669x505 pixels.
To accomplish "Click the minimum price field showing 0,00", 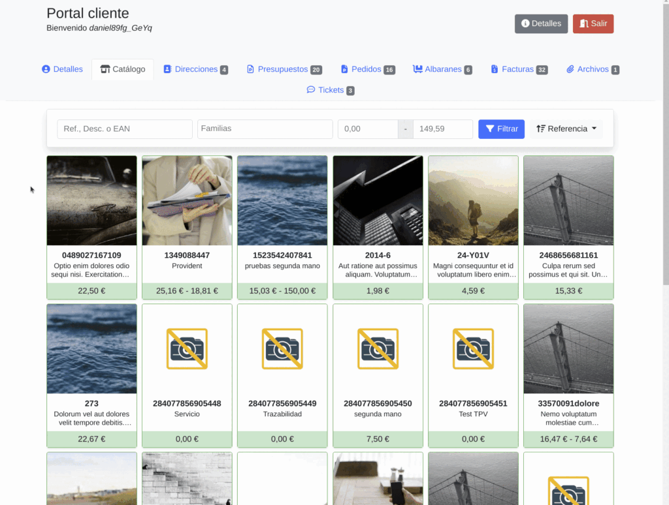I will pos(368,129).
